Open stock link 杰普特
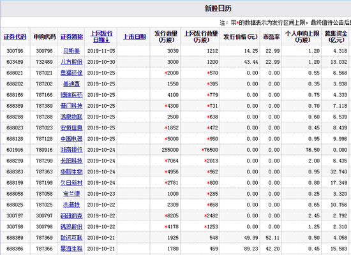This screenshot has height=255, width=351. [x=71, y=205]
